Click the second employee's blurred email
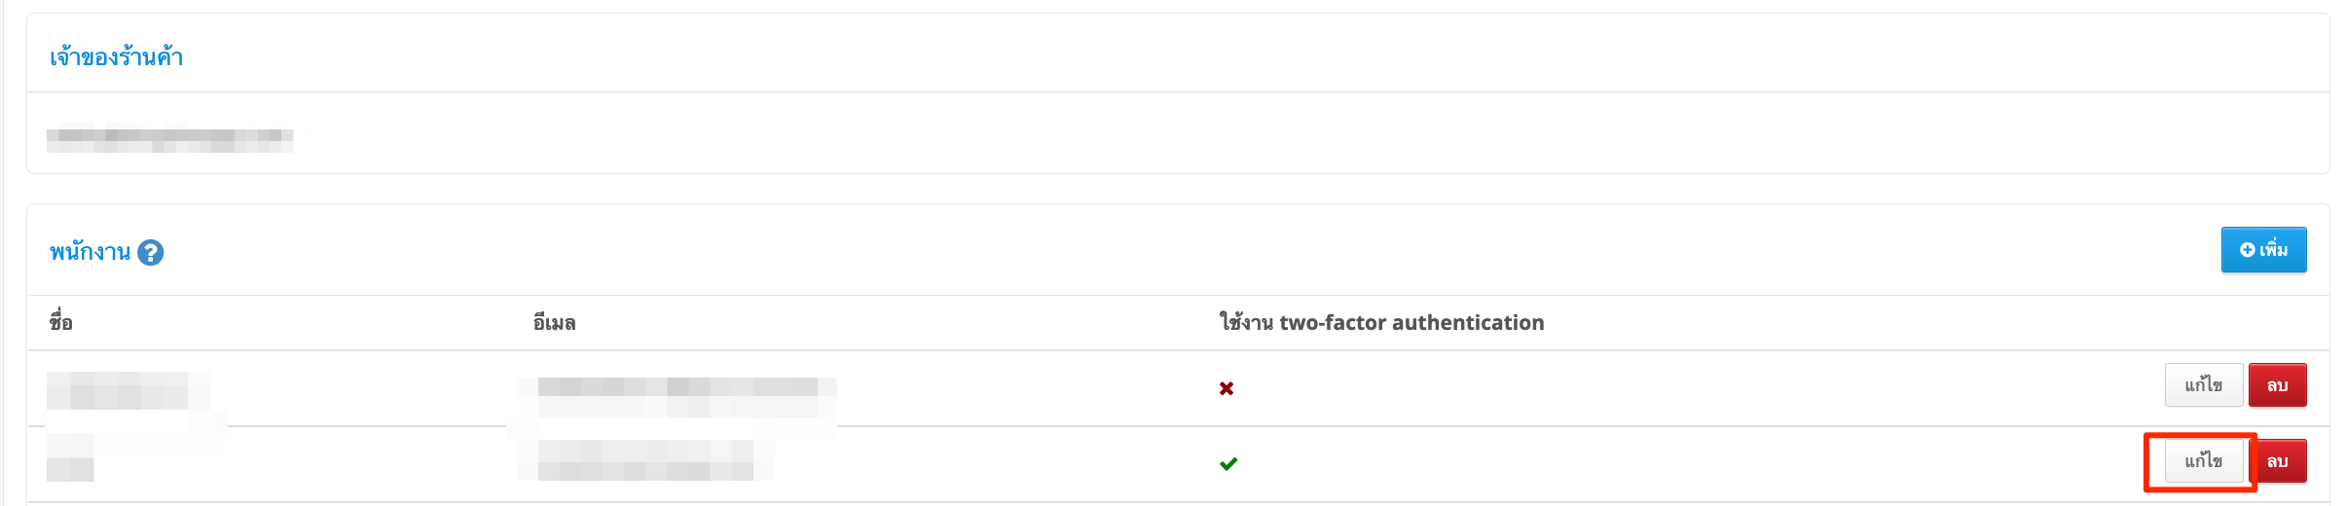 (644, 460)
